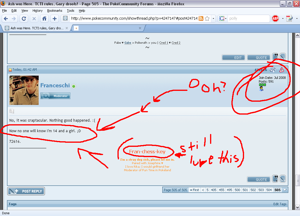Open Franceschi's profile via username link
The width and height of the screenshot is (300, 216).
(55, 85)
